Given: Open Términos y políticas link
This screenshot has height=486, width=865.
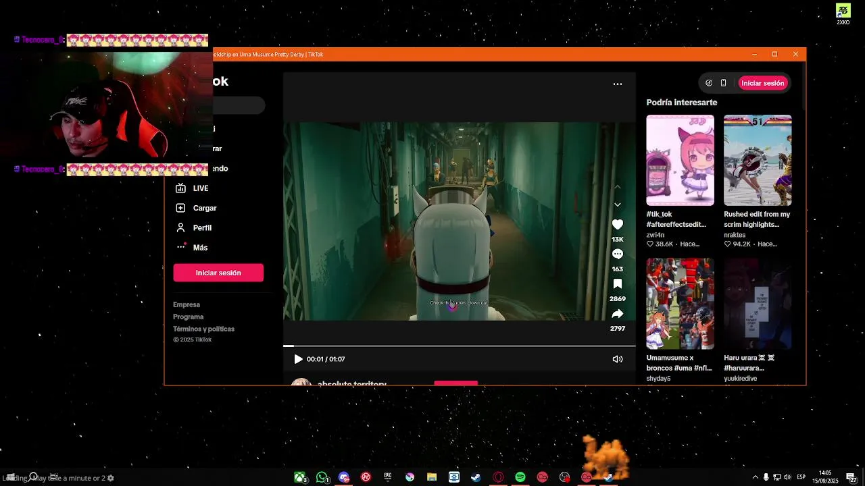Looking at the screenshot, I should [x=203, y=329].
